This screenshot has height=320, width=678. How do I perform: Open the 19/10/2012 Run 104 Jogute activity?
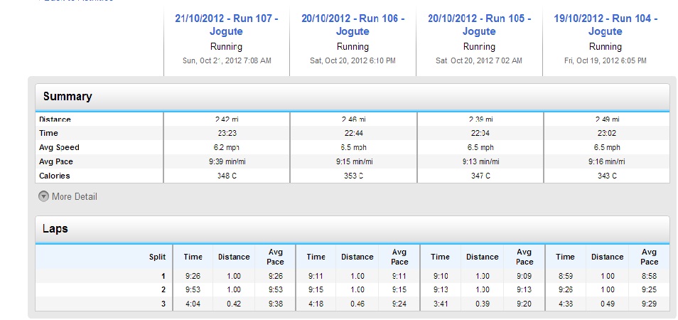(x=606, y=25)
